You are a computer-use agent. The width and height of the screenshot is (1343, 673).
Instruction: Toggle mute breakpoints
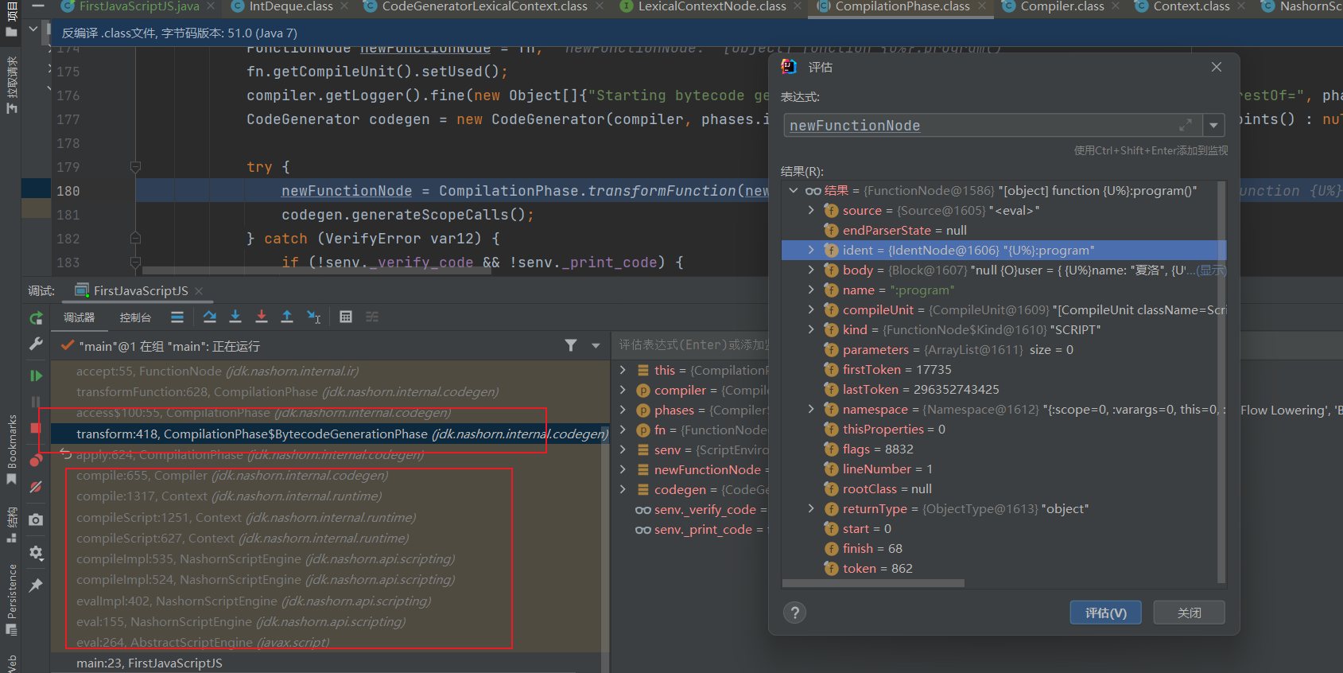36,487
